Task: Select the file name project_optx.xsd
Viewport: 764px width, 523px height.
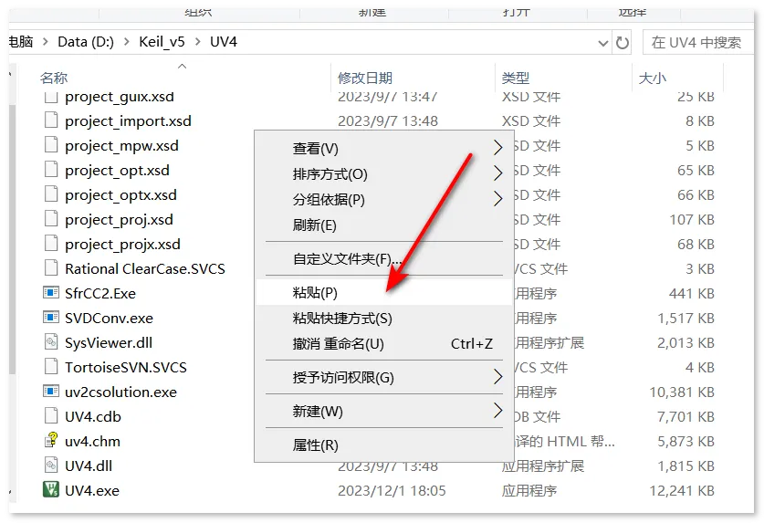Action: click(120, 194)
